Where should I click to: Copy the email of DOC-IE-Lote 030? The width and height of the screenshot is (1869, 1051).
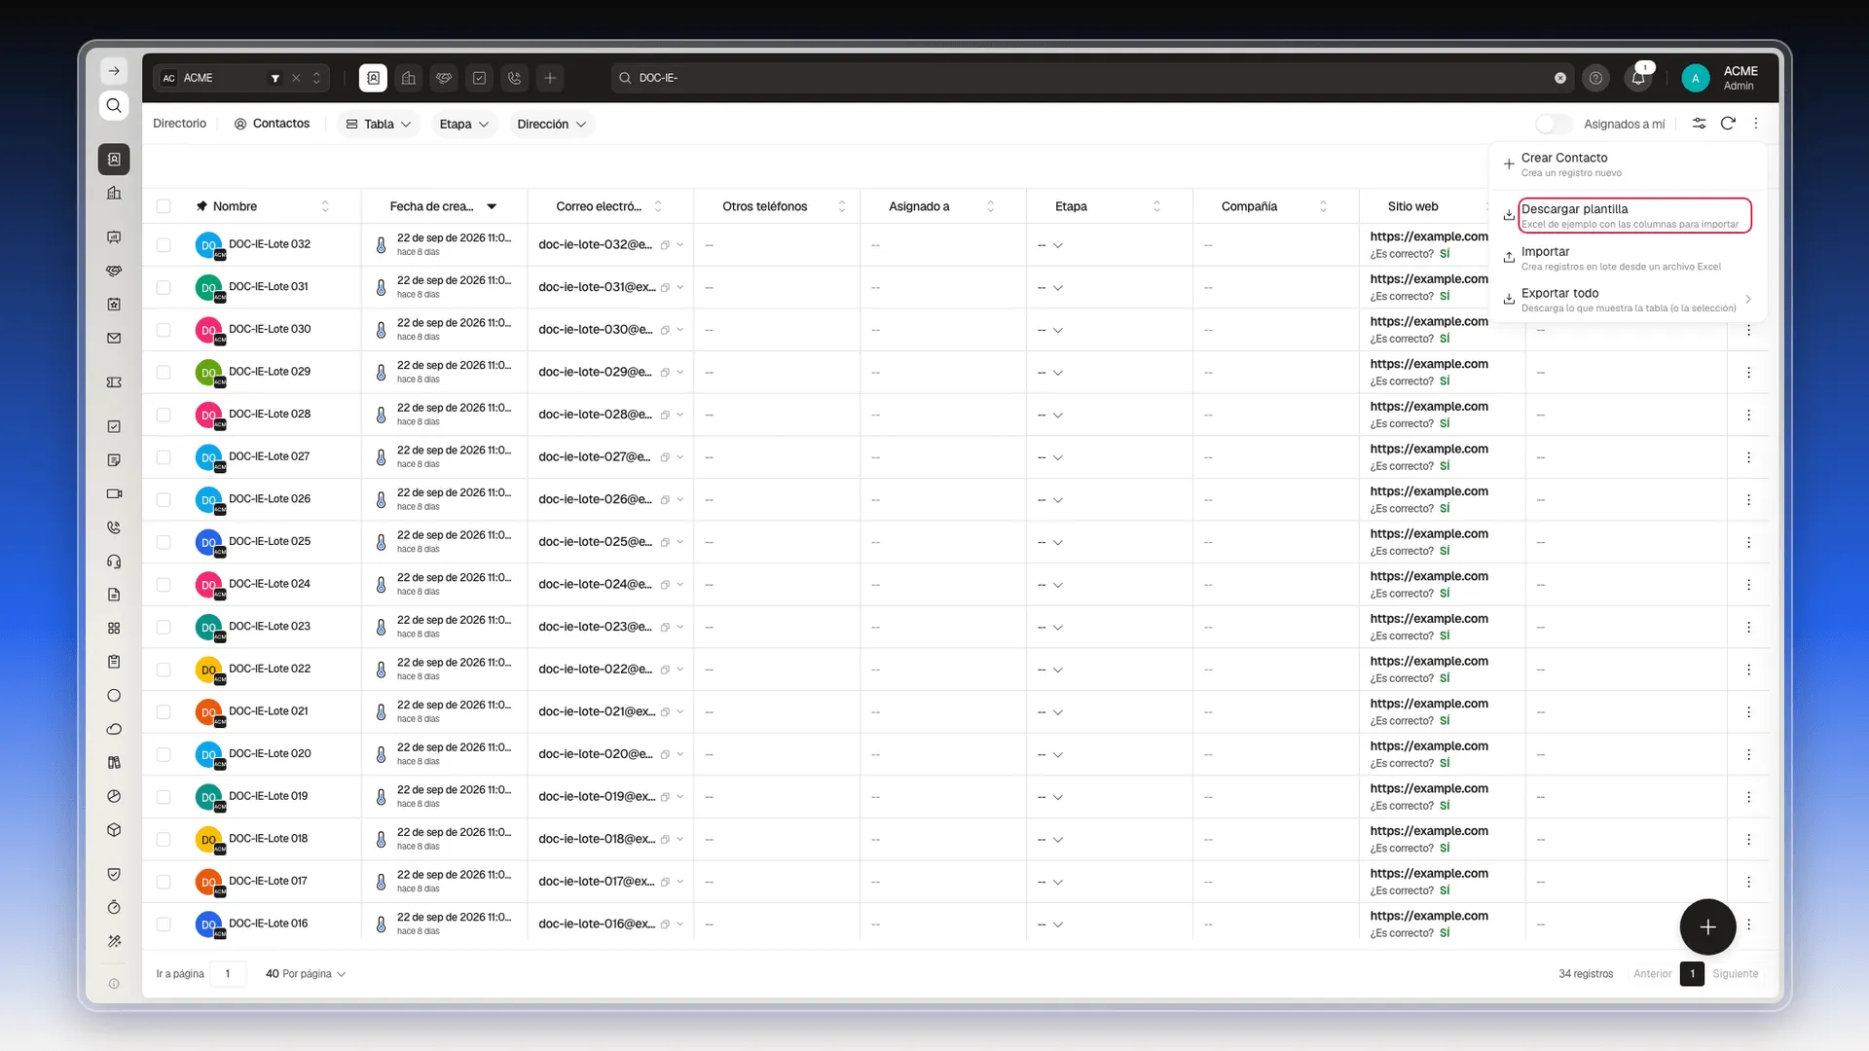tap(665, 331)
